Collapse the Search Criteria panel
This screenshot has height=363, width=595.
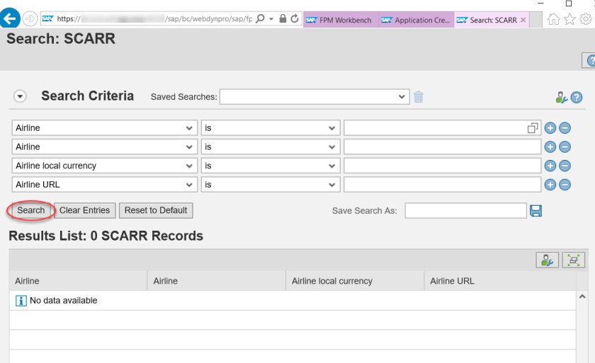(20, 96)
